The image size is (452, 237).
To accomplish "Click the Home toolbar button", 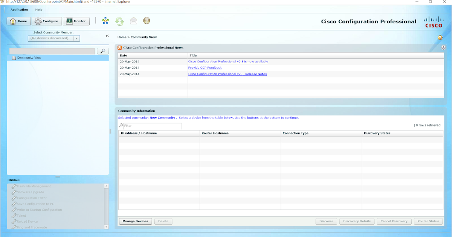I will click(18, 21).
